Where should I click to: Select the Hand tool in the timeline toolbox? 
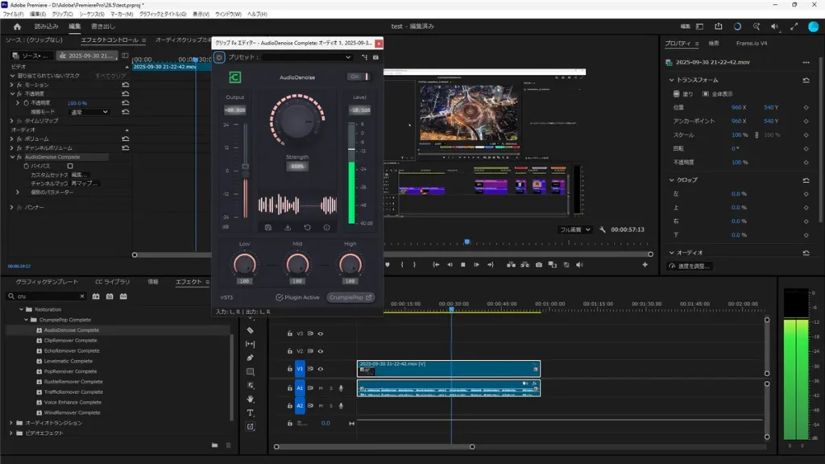coord(251,400)
